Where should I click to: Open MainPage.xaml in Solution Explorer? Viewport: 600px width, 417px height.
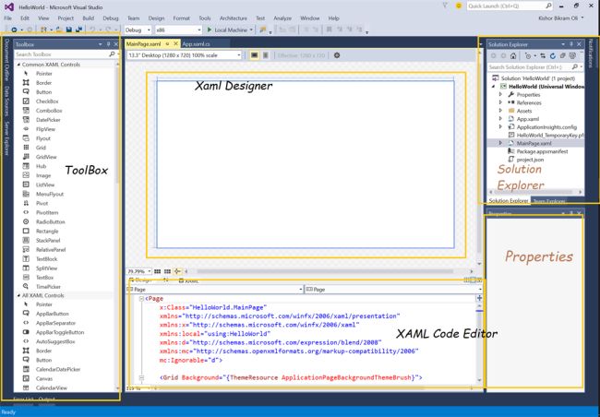(x=535, y=143)
